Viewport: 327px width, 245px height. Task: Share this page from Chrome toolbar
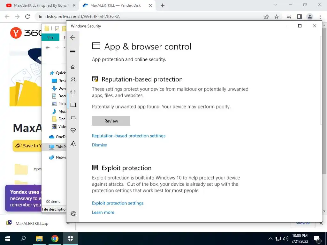(x=266, y=17)
